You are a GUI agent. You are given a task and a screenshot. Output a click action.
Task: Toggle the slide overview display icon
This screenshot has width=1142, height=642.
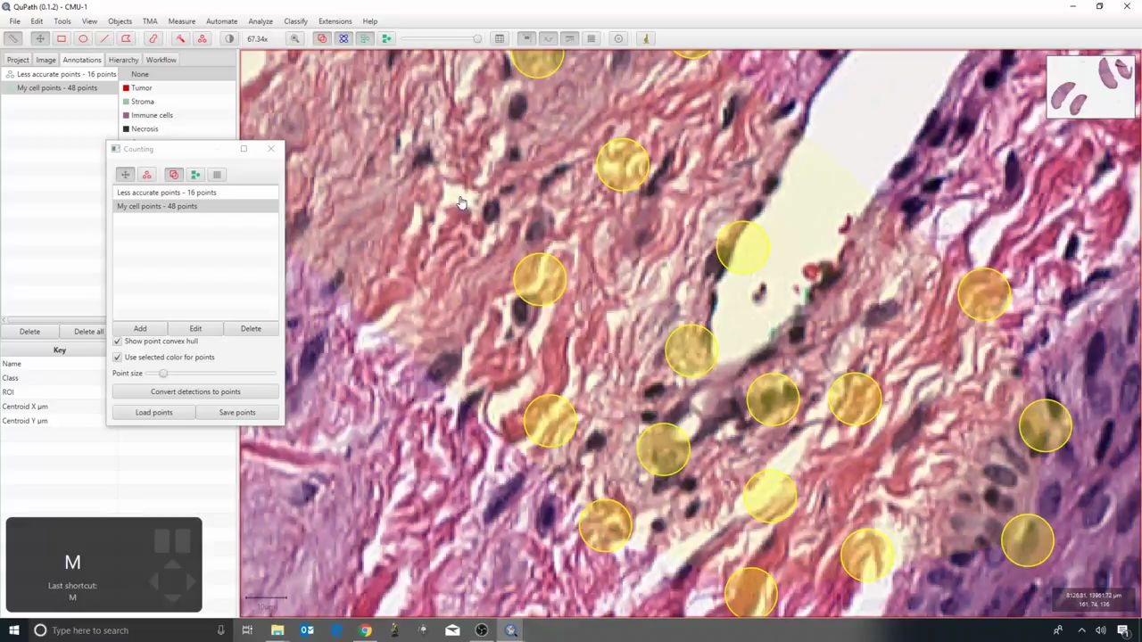coord(526,38)
